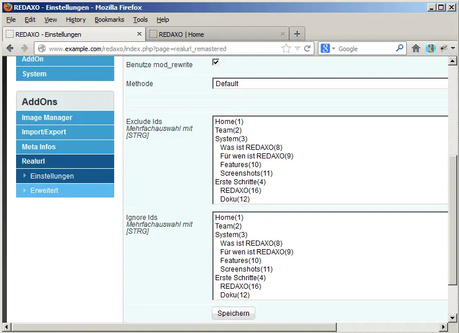The width and height of the screenshot is (459, 333).
Task: Click the horizontal scrollbar thumb
Action: click(x=174, y=327)
